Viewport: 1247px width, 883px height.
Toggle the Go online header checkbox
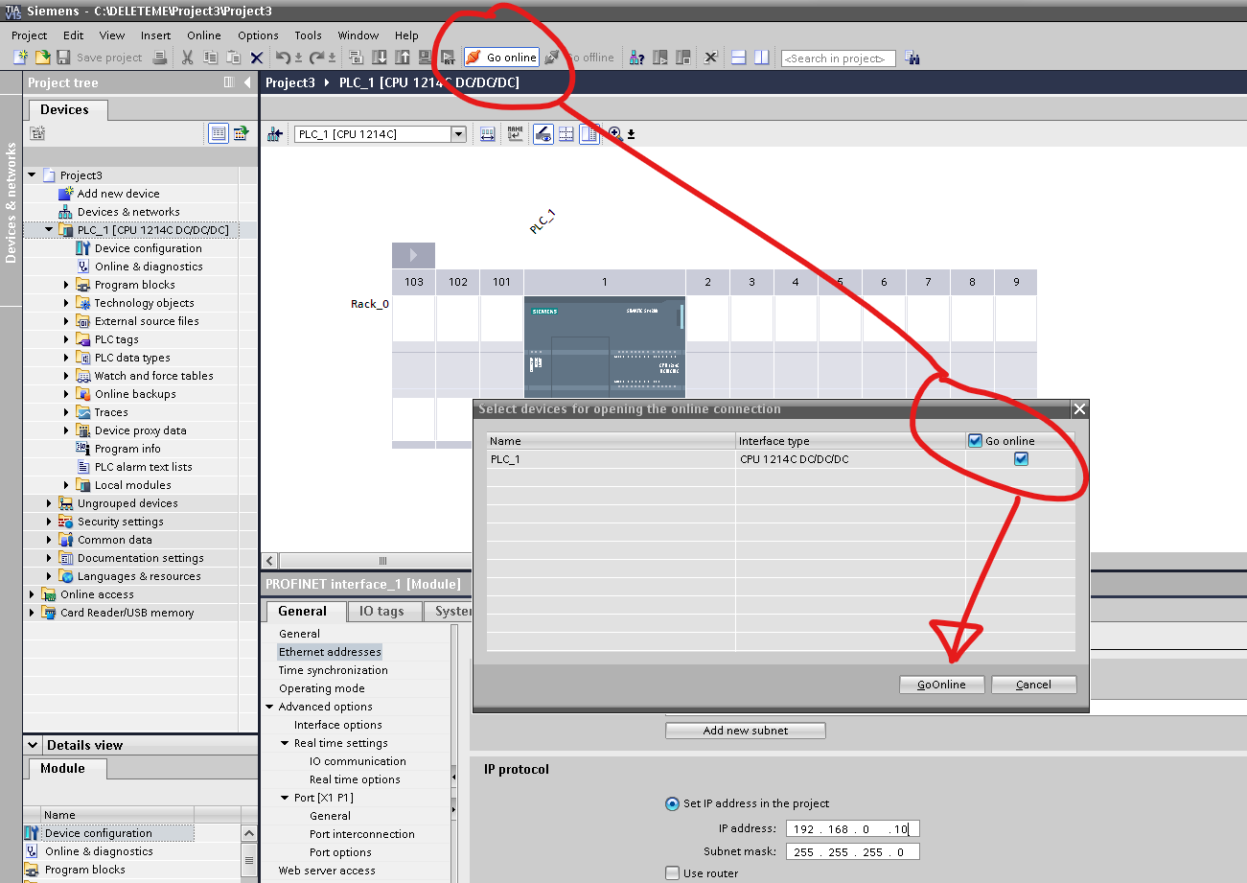pos(976,441)
